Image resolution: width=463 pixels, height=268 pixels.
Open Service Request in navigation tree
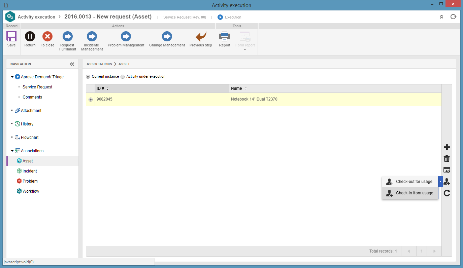tap(37, 87)
